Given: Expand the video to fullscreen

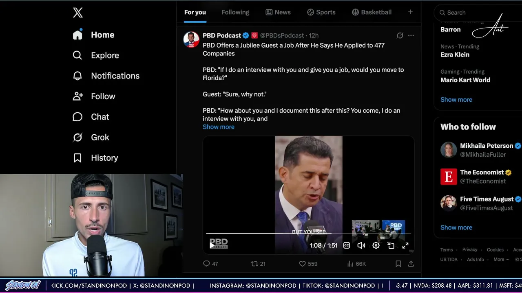Looking at the screenshot, I should pos(405,245).
